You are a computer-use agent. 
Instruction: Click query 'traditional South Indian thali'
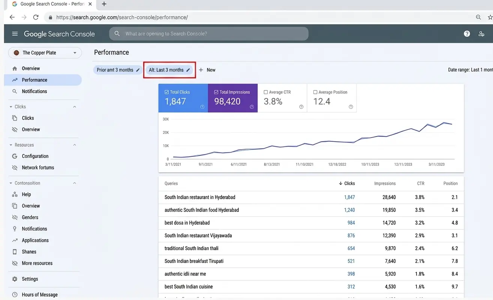(x=192, y=248)
